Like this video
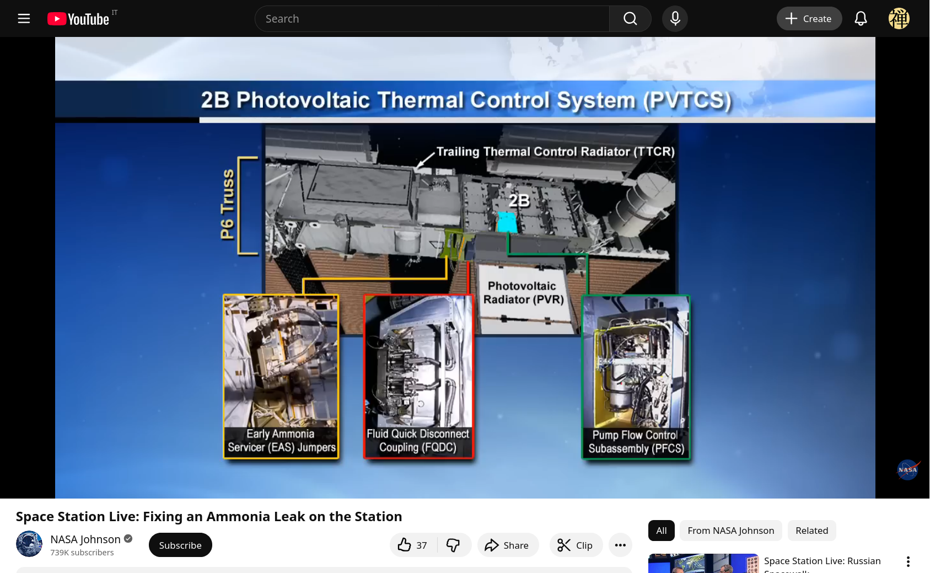 coord(413,545)
